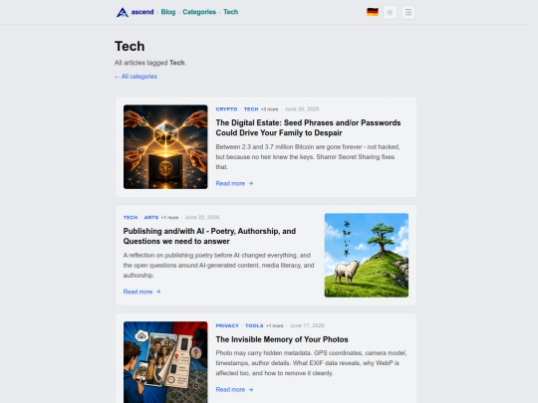Click 'All articles tagged Tech.' text

point(150,63)
